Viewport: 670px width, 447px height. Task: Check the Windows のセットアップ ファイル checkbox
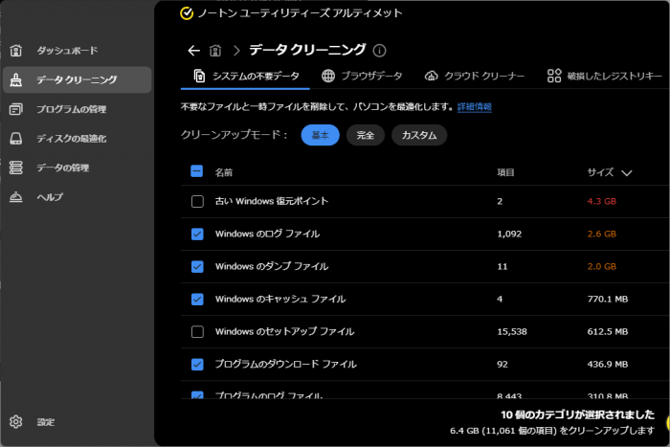(x=197, y=331)
